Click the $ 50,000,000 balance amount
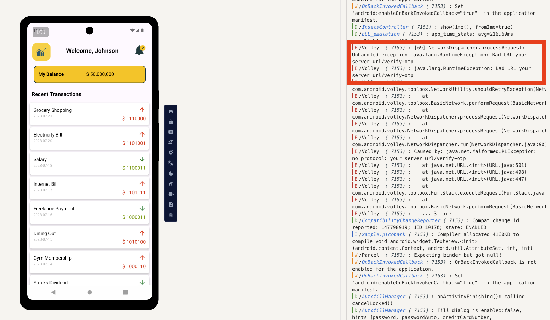550x320 pixels. 100,74
